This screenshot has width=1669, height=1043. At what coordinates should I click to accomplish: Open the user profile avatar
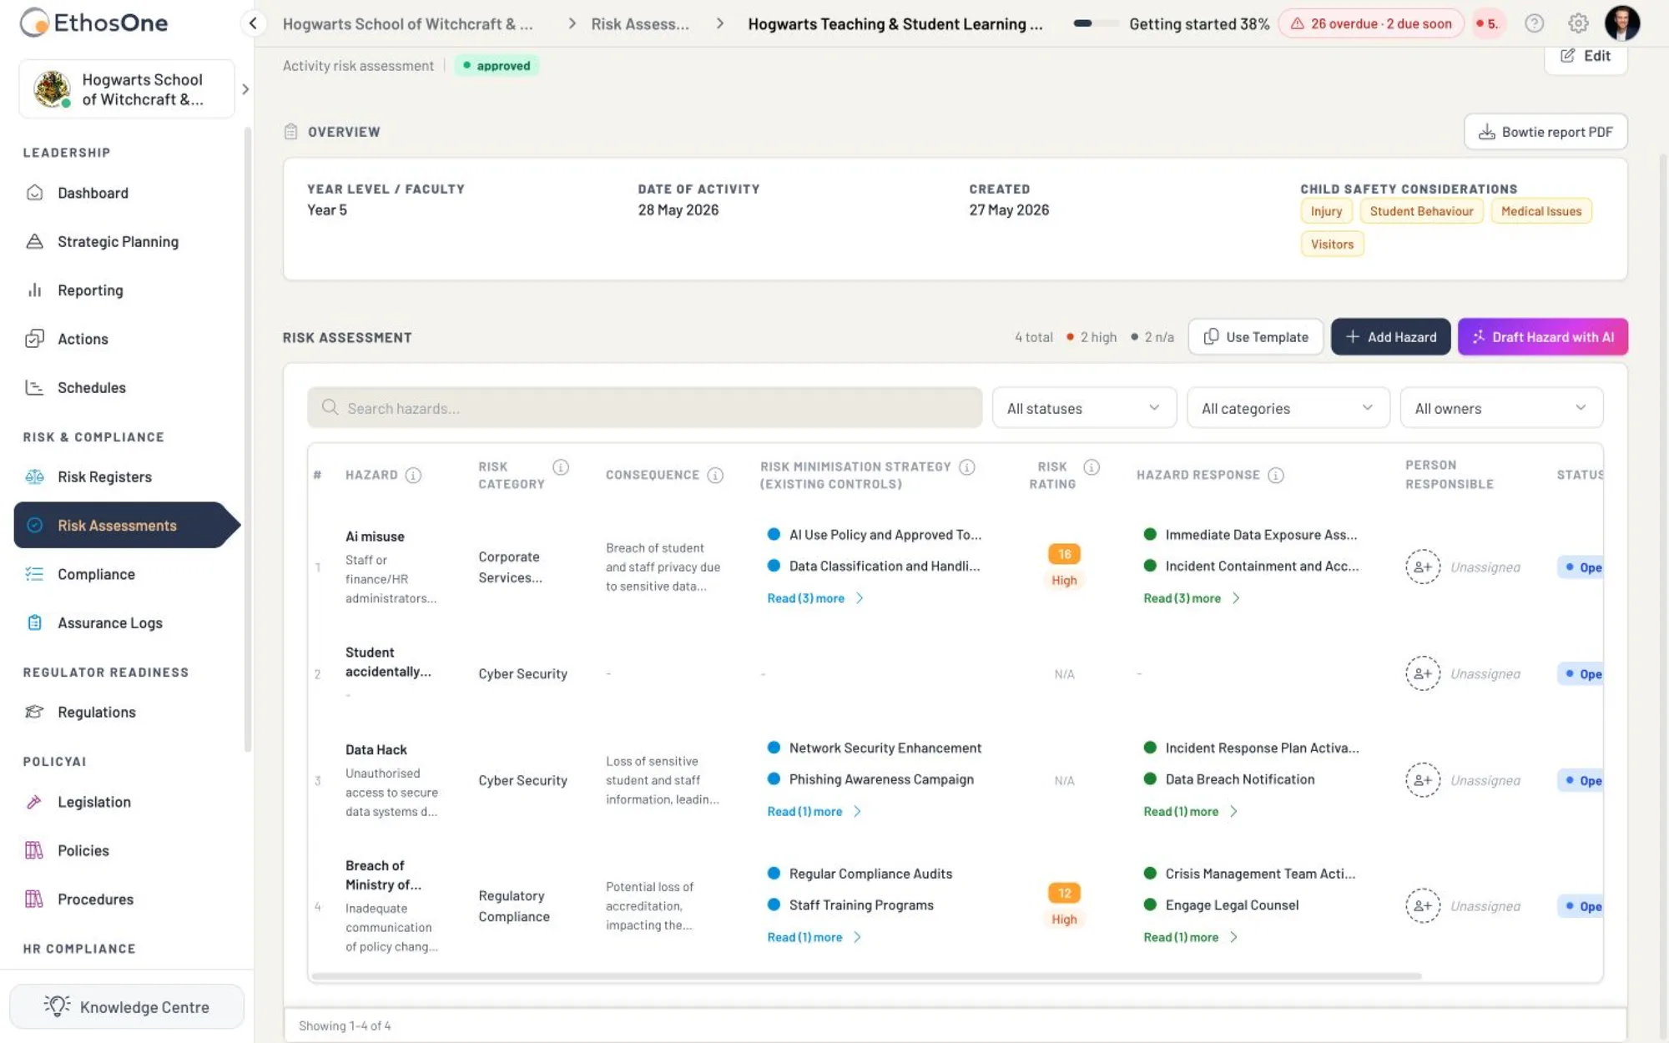point(1622,23)
